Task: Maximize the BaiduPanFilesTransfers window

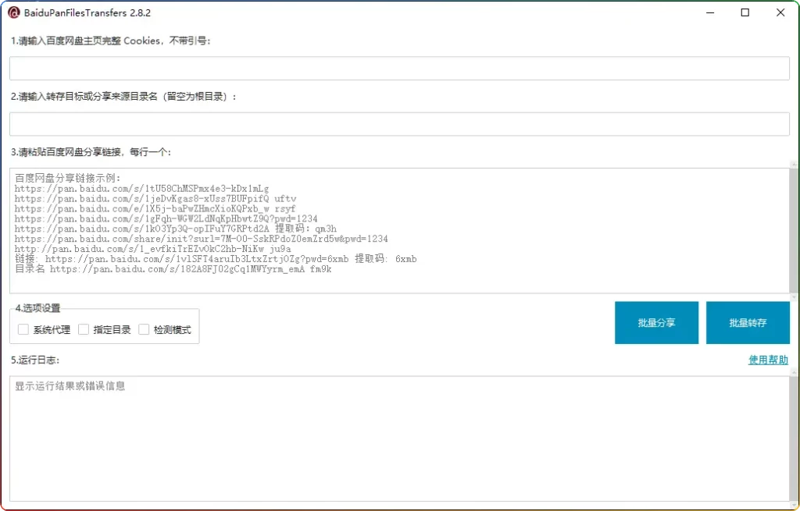Action: point(745,12)
